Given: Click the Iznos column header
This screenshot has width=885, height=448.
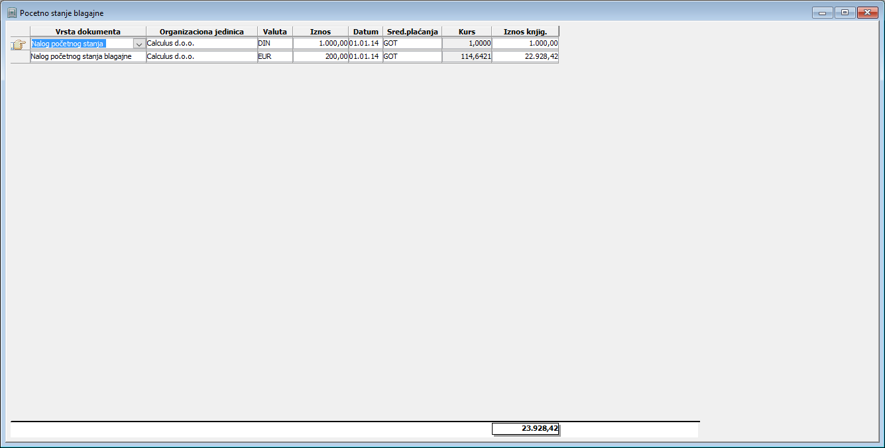Looking at the screenshot, I should (x=320, y=32).
